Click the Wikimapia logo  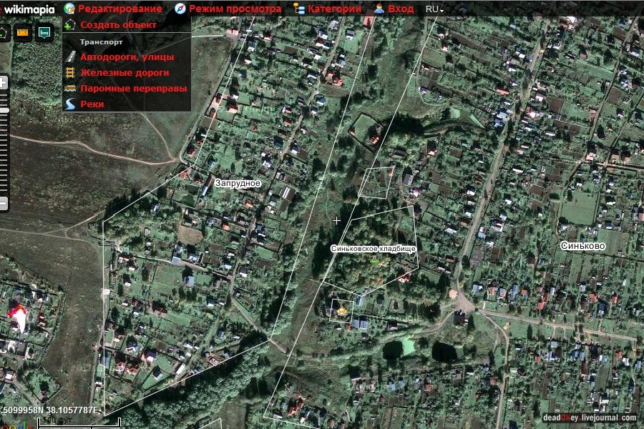coord(29,9)
